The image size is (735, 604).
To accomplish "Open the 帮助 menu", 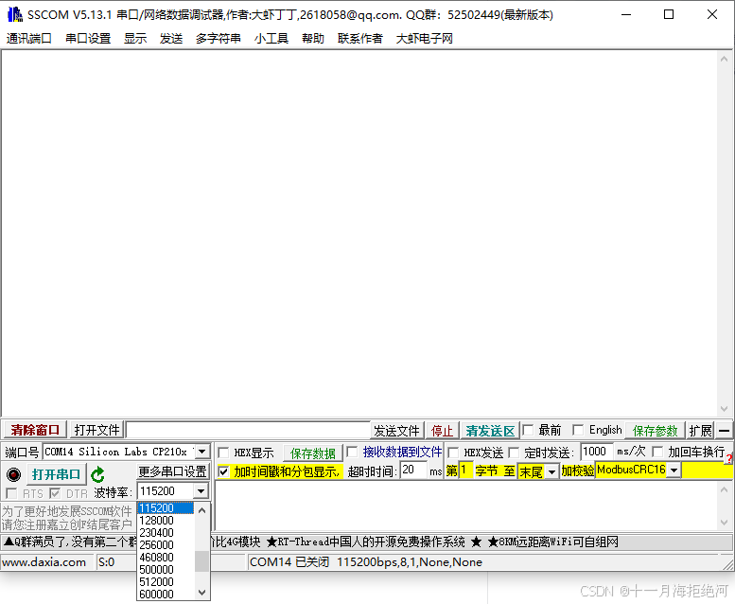I will coord(313,39).
